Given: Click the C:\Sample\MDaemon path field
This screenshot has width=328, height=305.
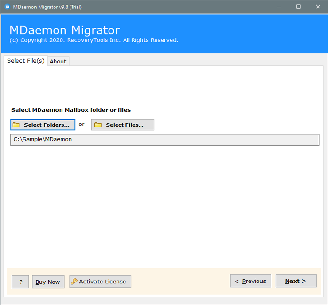Looking at the screenshot, I should pyautogui.click(x=164, y=140).
